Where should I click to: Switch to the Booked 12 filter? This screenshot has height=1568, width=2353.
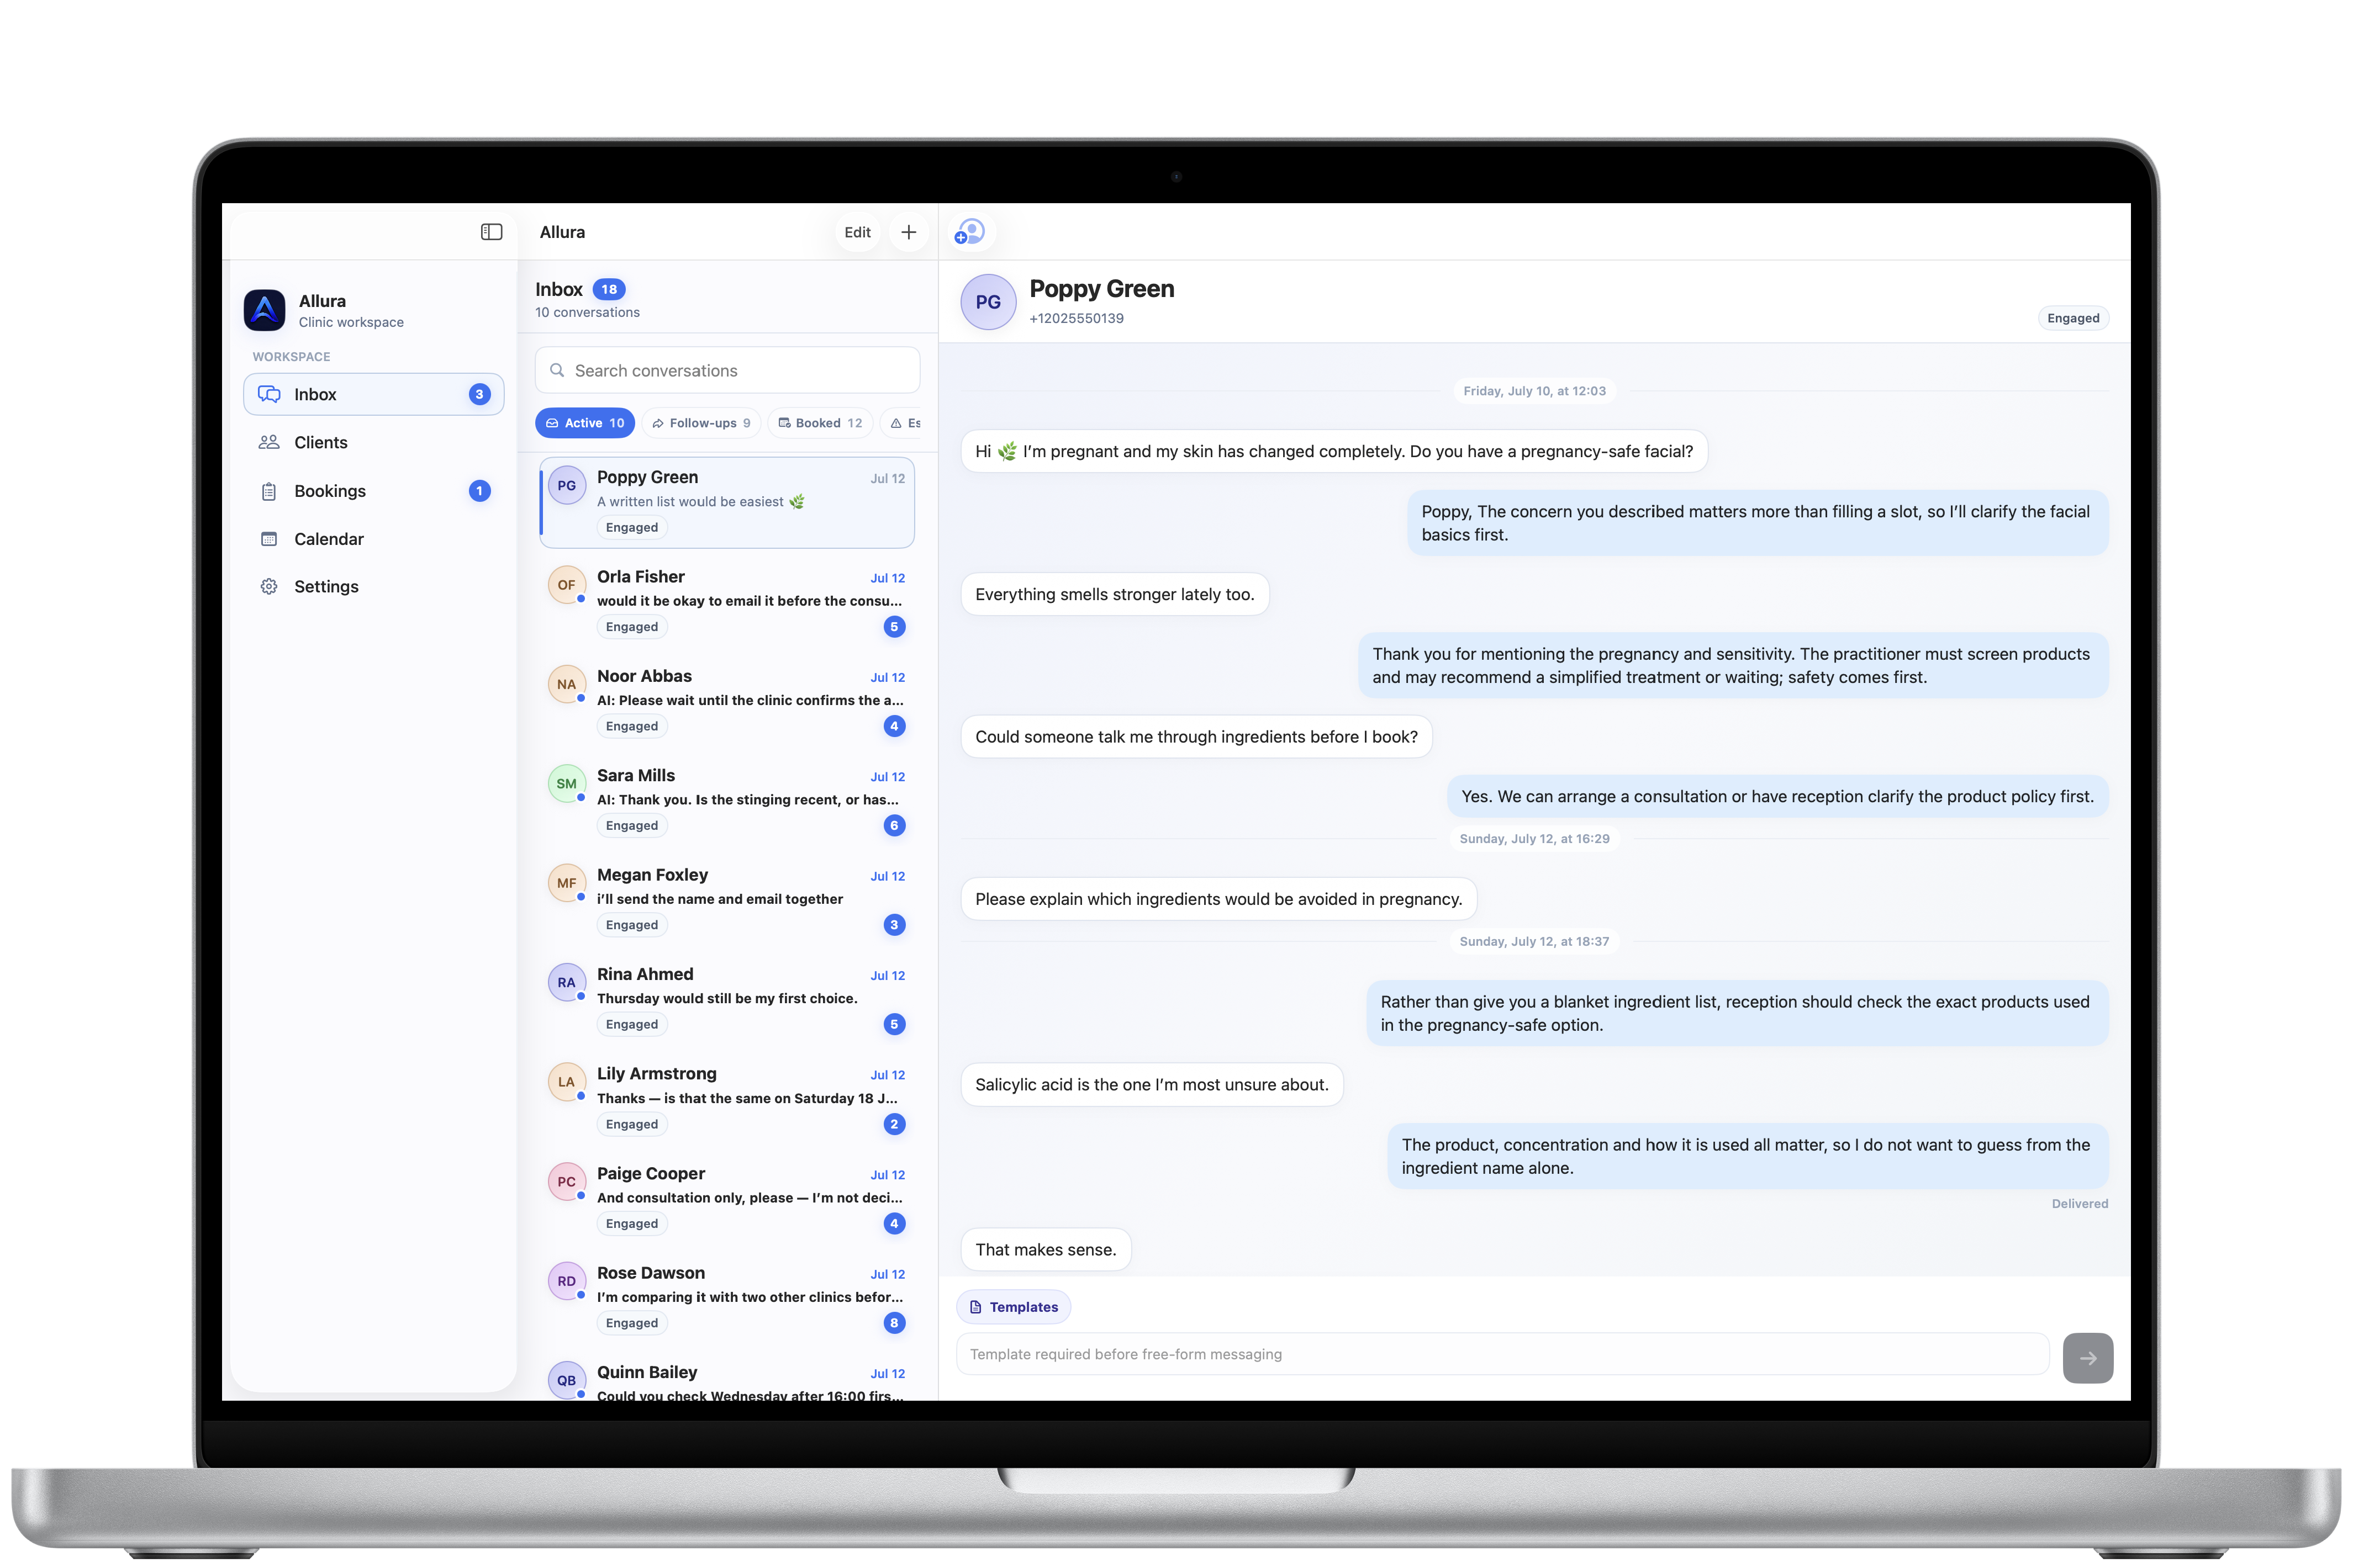point(820,423)
